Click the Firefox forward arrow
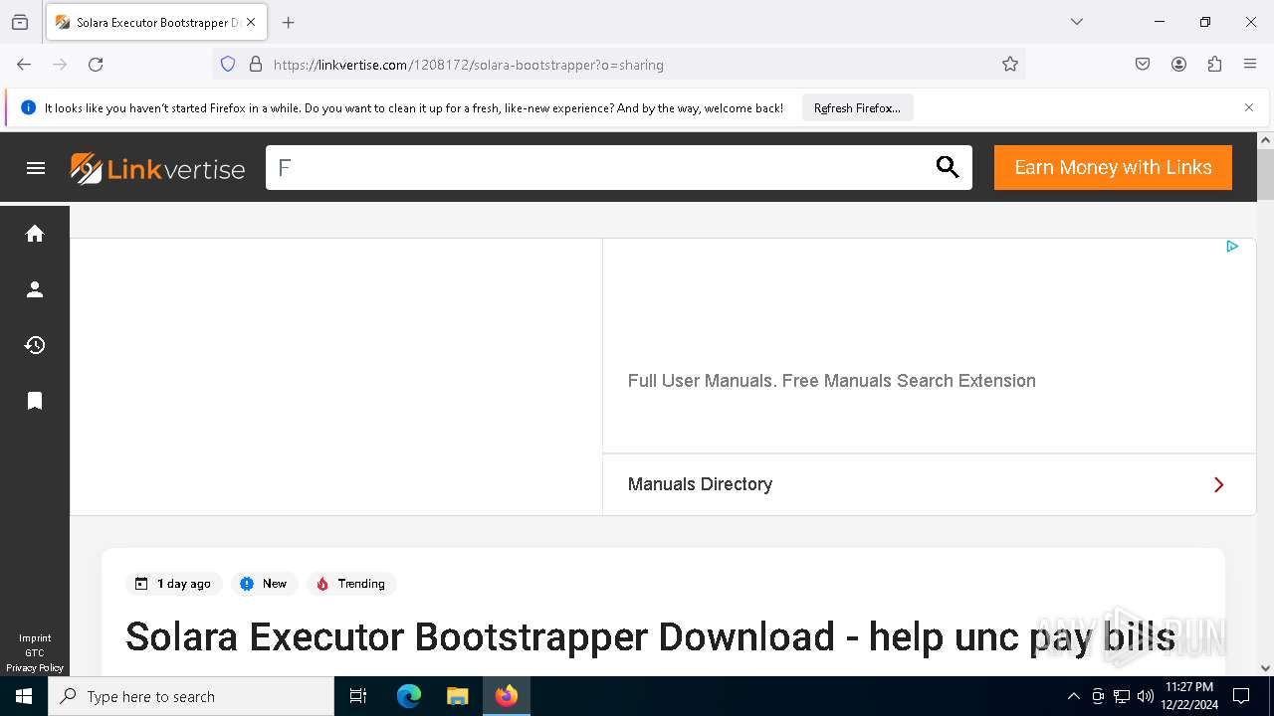This screenshot has height=716, width=1274. tap(60, 65)
